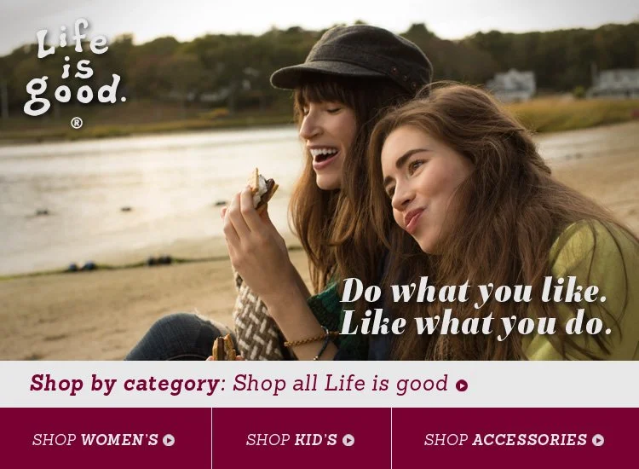Click the arrow icon beside Shop Accessories
This screenshot has width=639, height=469.
click(x=598, y=441)
